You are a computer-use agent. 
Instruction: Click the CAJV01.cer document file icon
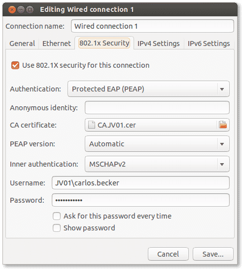click(x=92, y=125)
